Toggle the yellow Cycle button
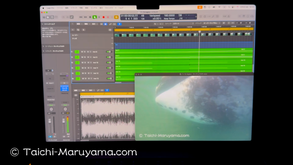293x165 pixels. pyautogui.click(x=116, y=17)
